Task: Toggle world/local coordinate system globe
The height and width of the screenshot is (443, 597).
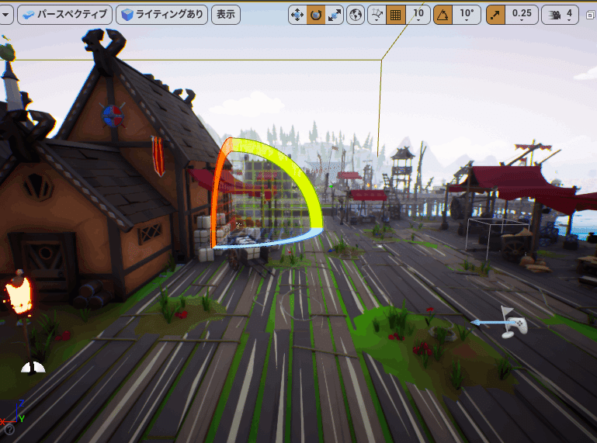Action: point(356,15)
